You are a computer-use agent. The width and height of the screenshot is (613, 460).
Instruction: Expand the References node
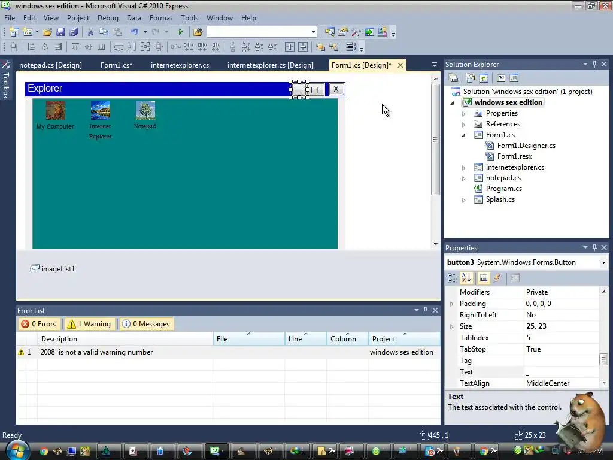[x=464, y=125]
